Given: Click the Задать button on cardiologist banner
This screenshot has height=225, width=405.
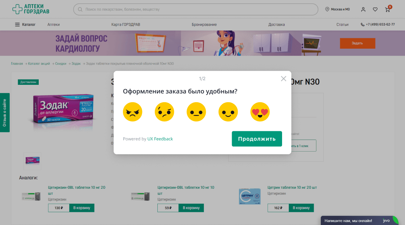Looking at the screenshot, I should click(x=357, y=43).
